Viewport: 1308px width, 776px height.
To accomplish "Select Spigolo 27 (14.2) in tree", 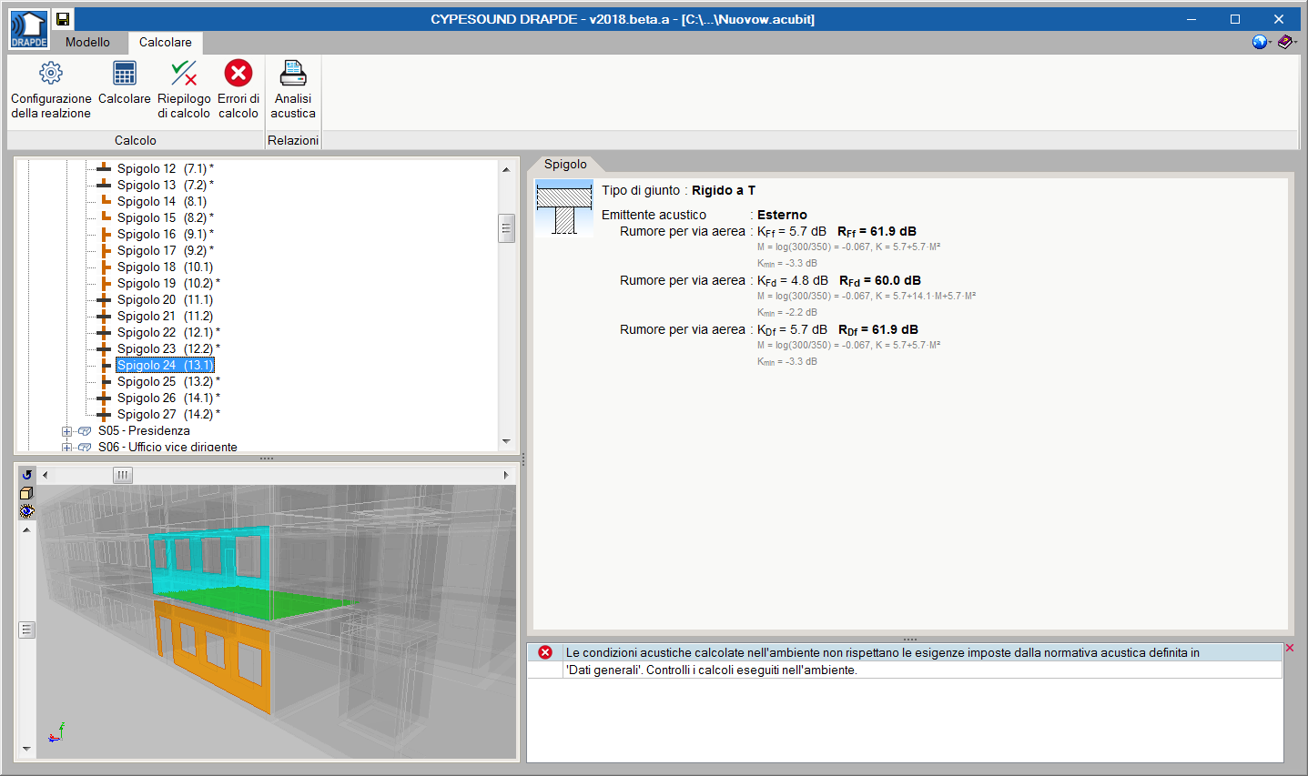I will tap(168, 414).
